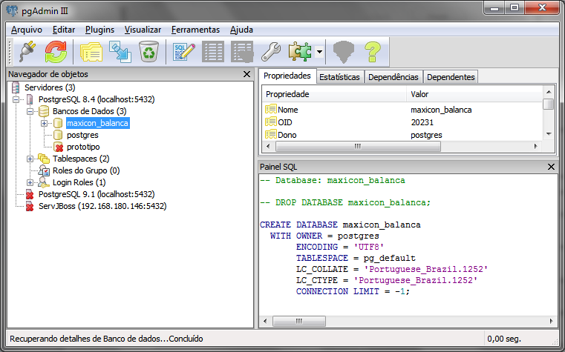Click the Roles do Grupo icon

44,170
